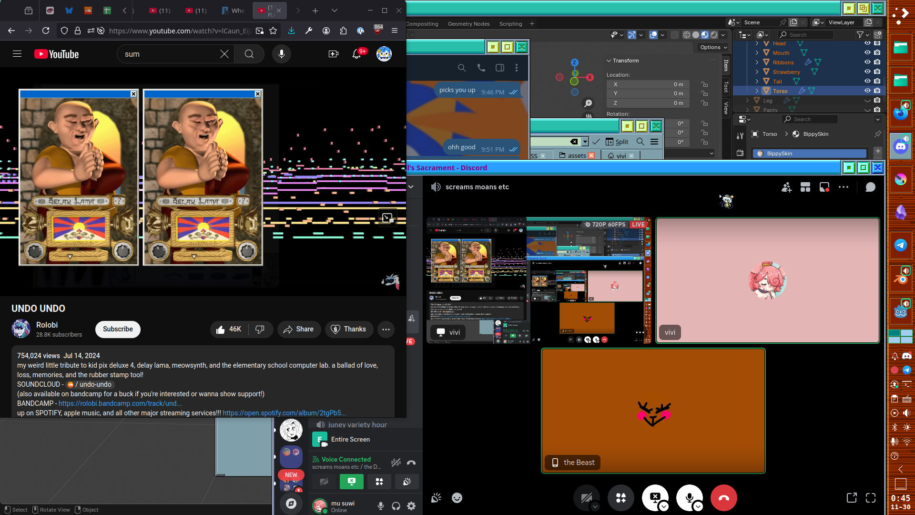Open outliner filter dropdown
The height and width of the screenshot is (515, 915).
click(863, 35)
